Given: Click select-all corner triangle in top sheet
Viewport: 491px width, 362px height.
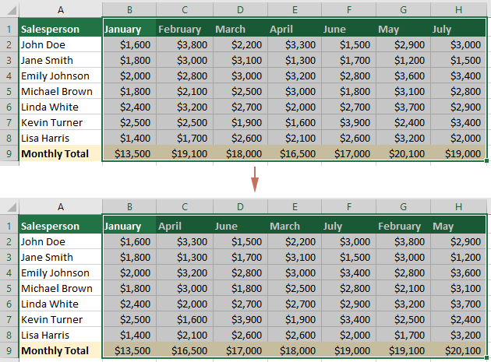Looking at the screenshot, I should point(12,11).
